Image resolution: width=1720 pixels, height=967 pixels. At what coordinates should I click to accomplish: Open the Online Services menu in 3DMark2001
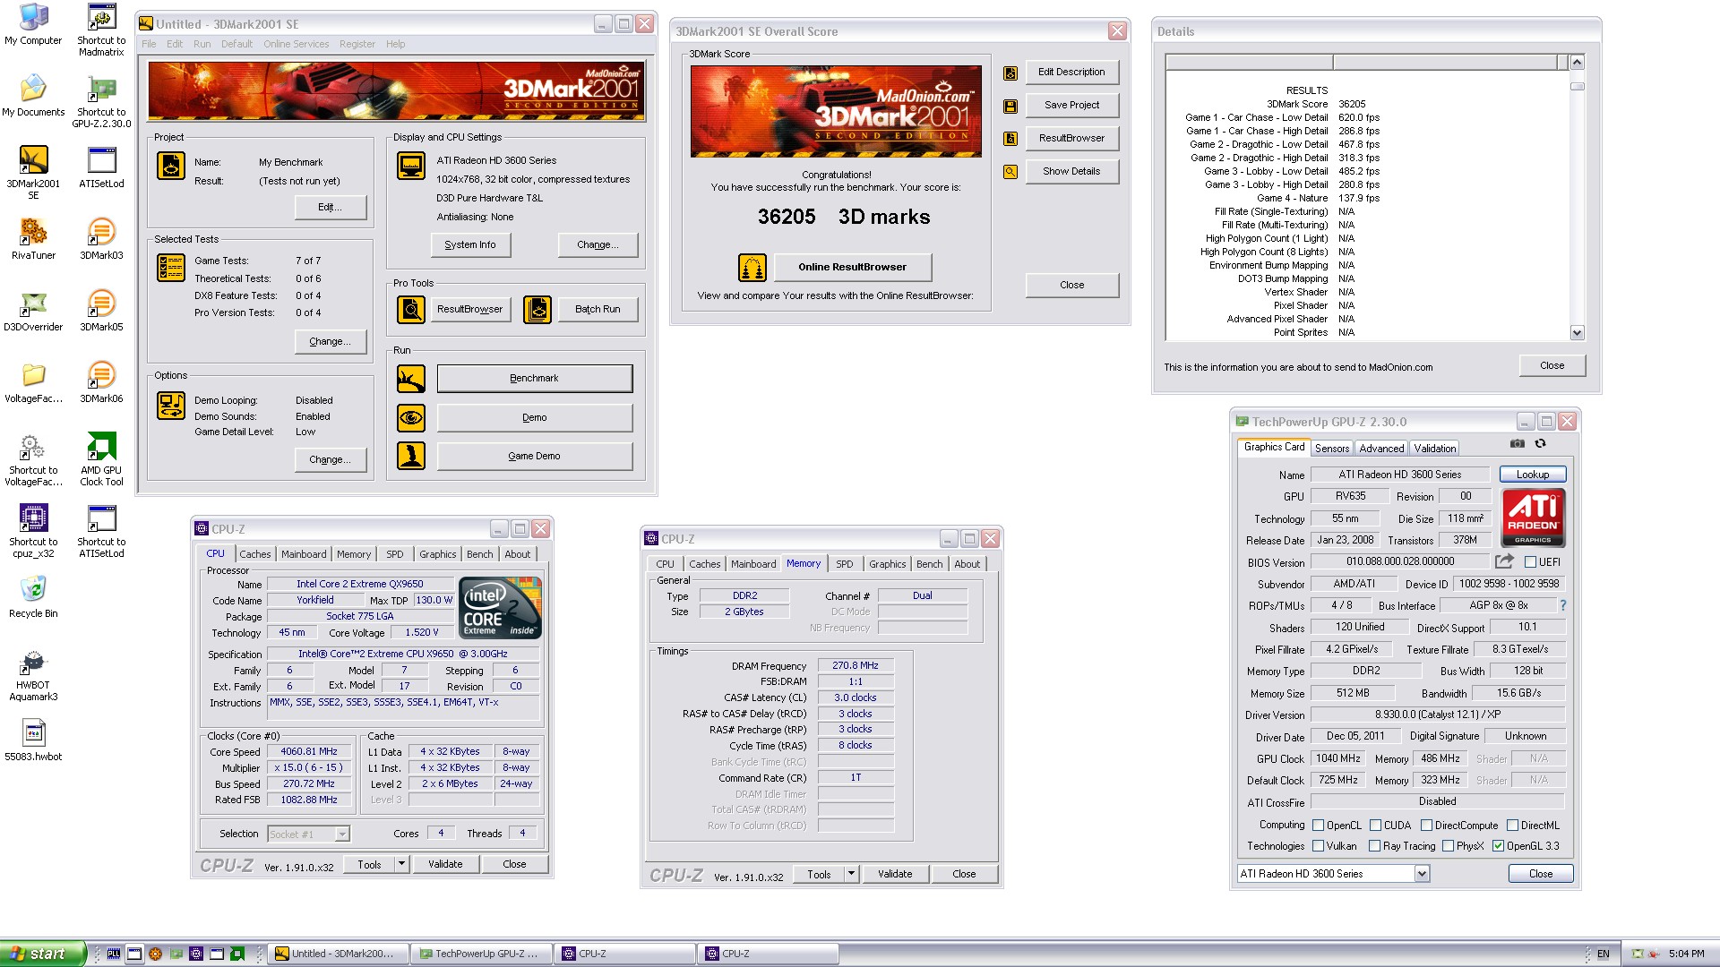pyautogui.click(x=296, y=44)
